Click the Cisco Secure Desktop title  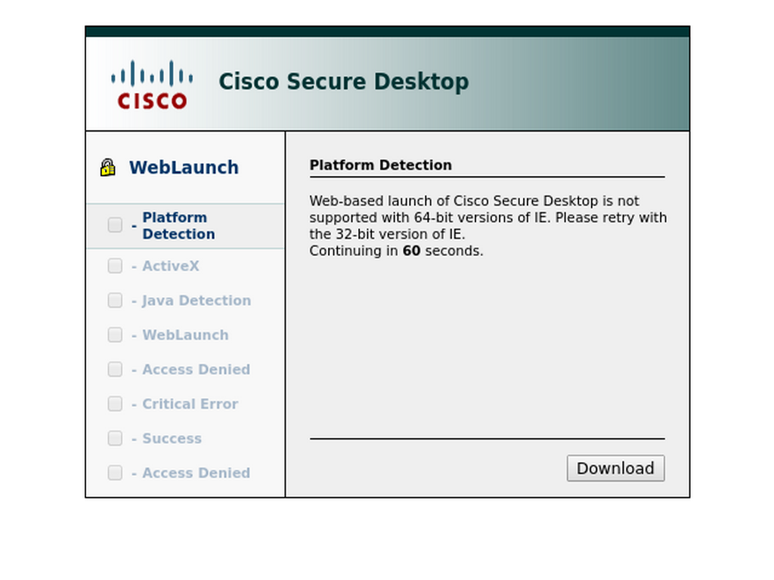click(344, 82)
